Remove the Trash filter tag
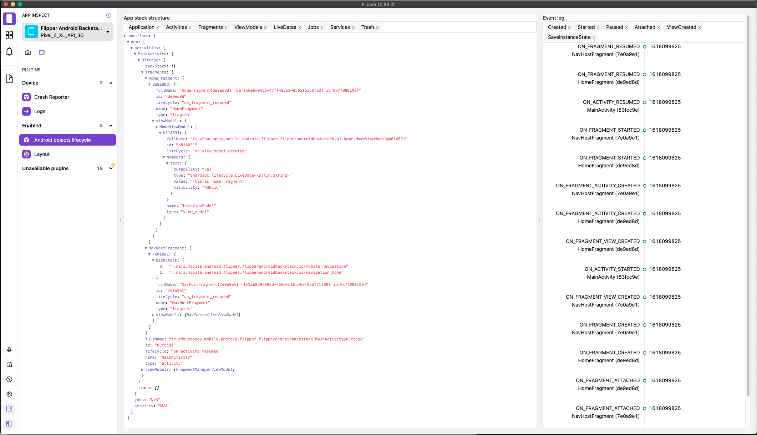757x435 pixels. point(377,27)
